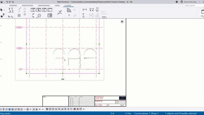Switch to the VIEWS ribbon tab
The image size is (204, 115).
(x=57, y=5)
